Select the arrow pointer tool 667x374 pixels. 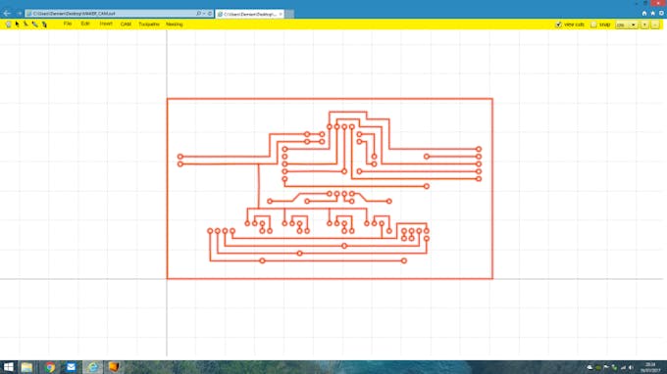pyautogui.click(x=17, y=24)
